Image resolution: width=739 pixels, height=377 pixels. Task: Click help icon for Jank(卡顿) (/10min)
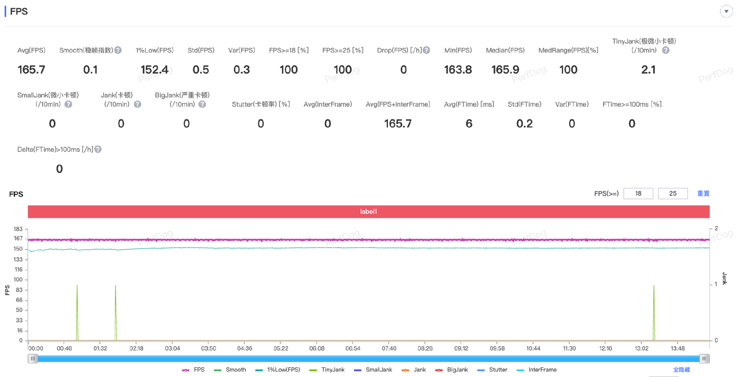pos(138,104)
